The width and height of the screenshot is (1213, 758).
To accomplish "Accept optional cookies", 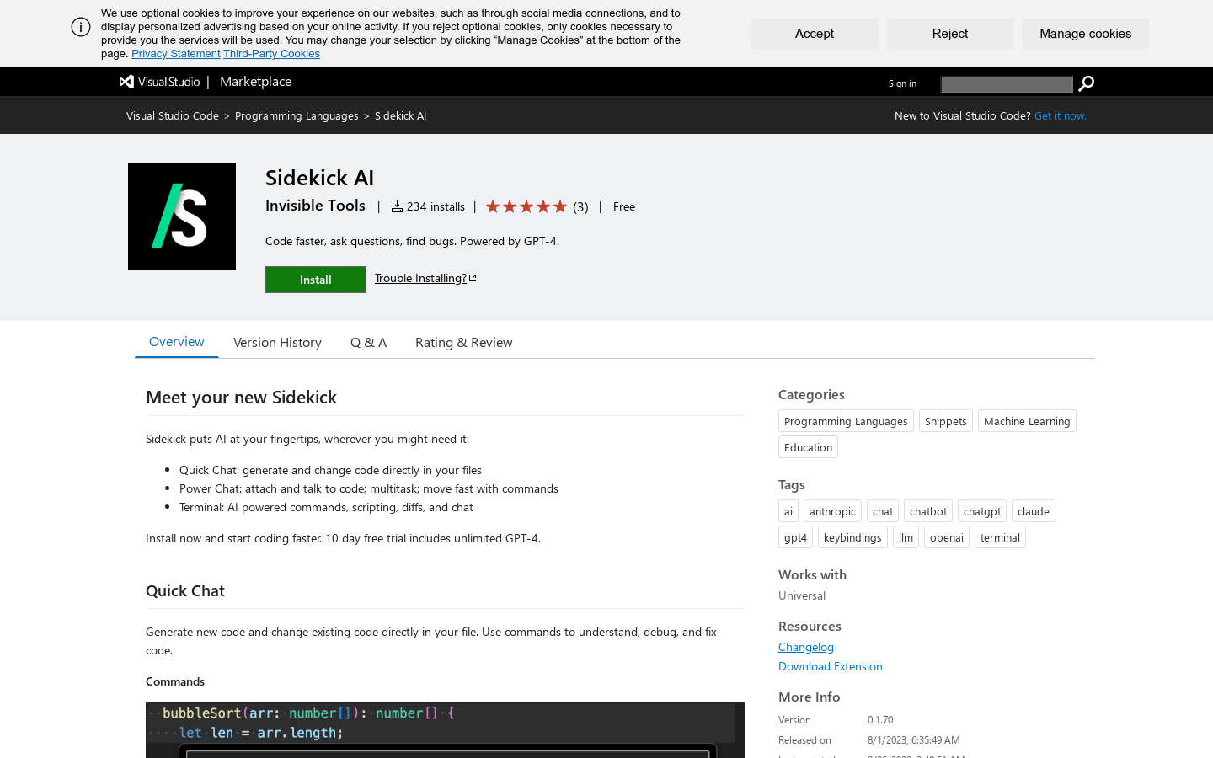I will point(815,34).
